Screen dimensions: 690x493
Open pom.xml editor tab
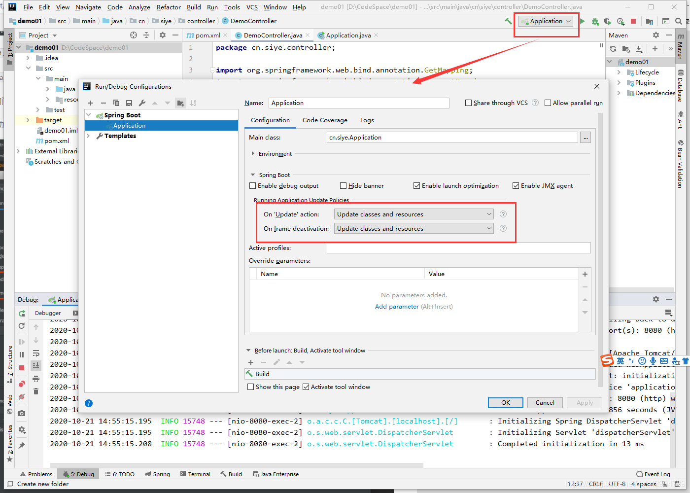pyautogui.click(x=207, y=35)
